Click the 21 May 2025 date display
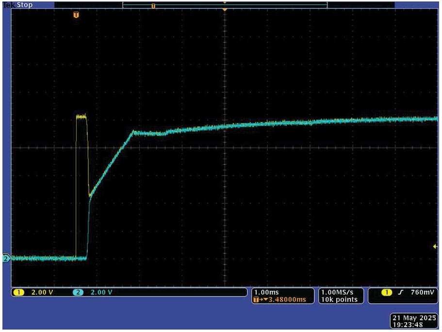The image size is (442, 332). pyautogui.click(x=413, y=317)
